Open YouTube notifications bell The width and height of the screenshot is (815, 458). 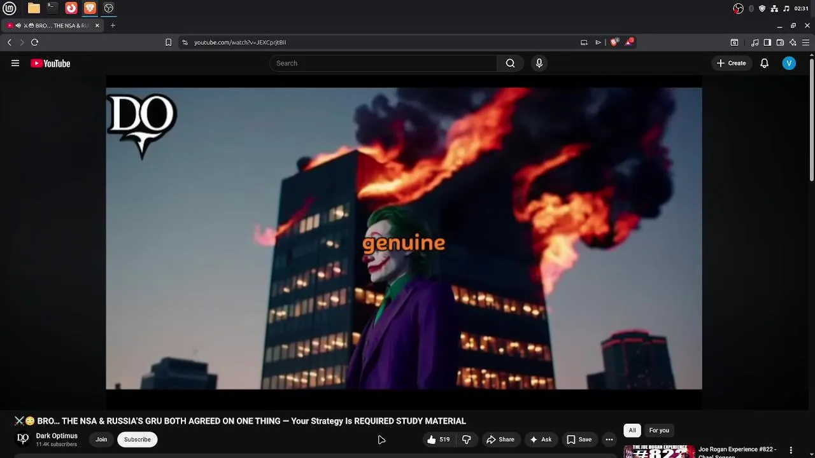click(x=764, y=63)
